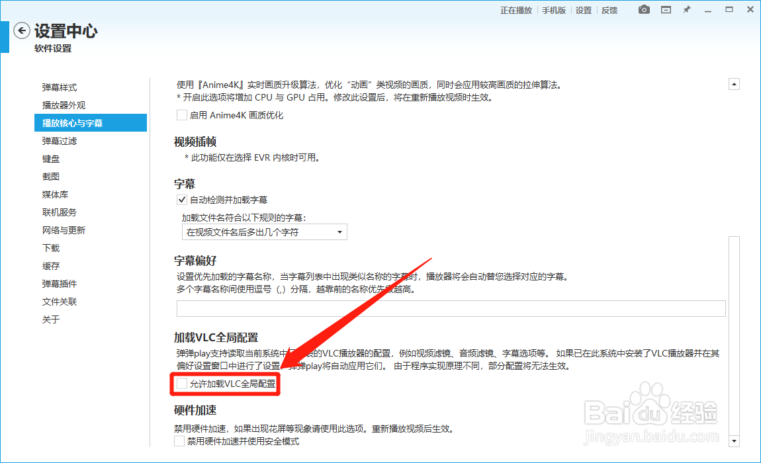This screenshot has height=463, width=761.
Task: Click 设置 in the top bar
Action: [584, 10]
